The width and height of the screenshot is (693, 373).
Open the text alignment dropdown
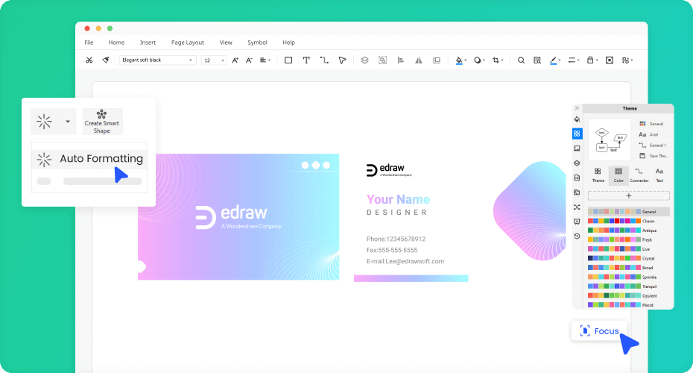(x=265, y=60)
